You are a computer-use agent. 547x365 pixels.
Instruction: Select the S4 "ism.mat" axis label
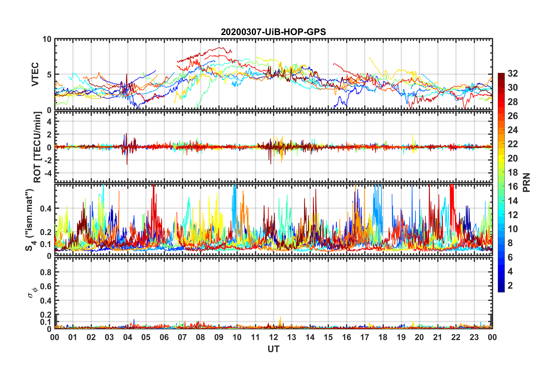pos(30,220)
